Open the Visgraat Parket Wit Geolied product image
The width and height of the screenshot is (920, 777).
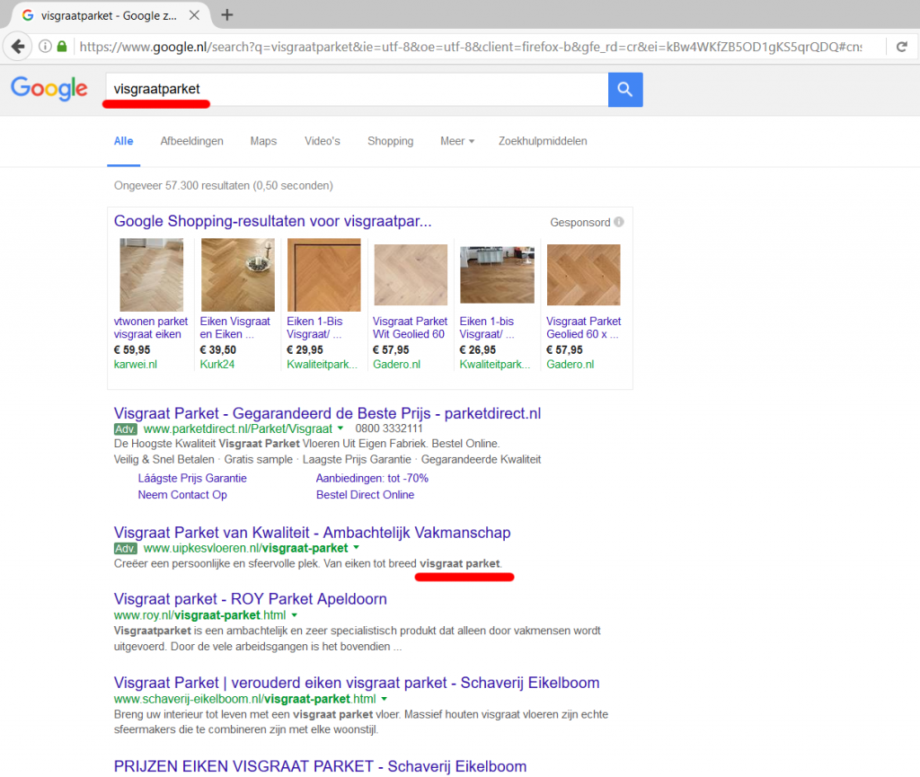tap(411, 275)
